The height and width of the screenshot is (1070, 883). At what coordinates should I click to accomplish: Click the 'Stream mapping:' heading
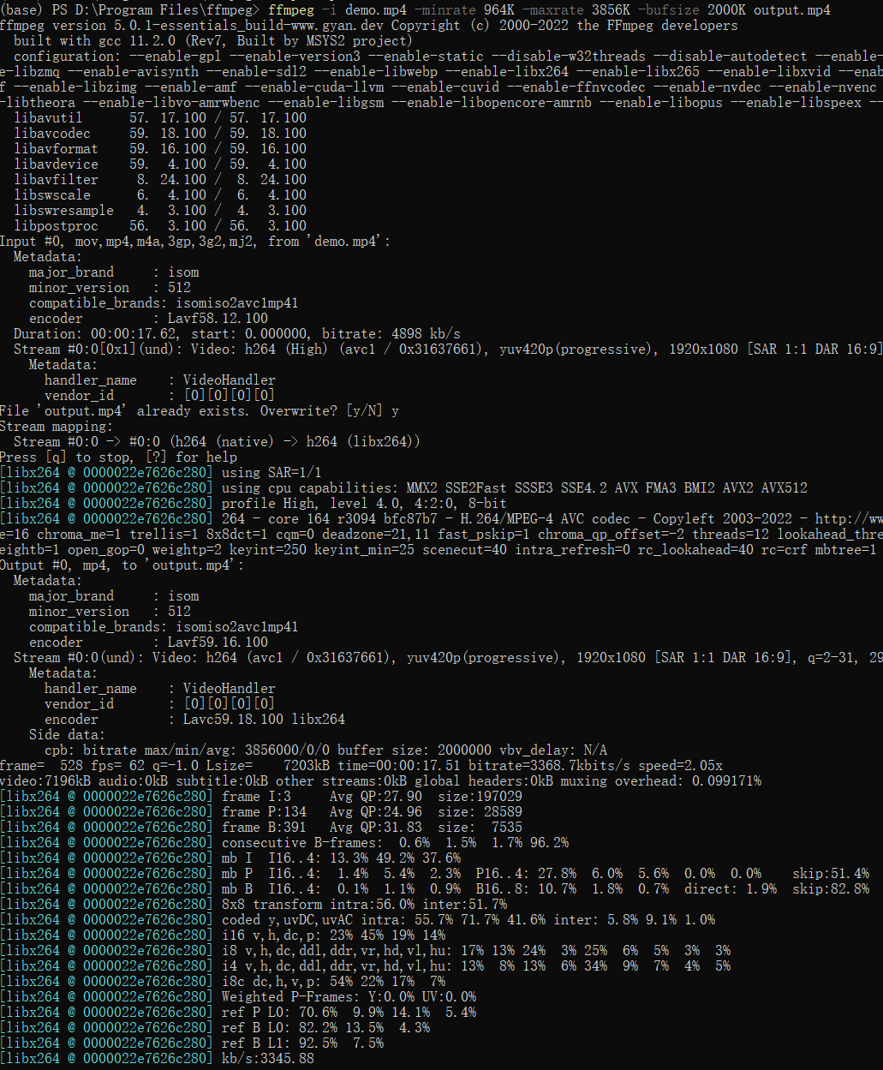click(x=57, y=427)
